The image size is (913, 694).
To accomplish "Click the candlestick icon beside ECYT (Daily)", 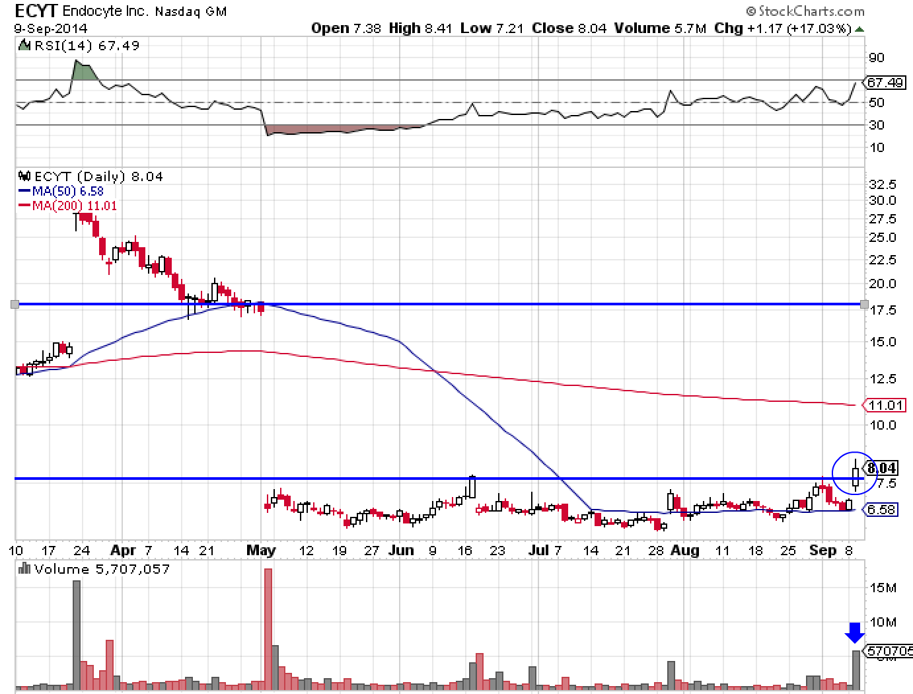I will click(x=24, y=176).
